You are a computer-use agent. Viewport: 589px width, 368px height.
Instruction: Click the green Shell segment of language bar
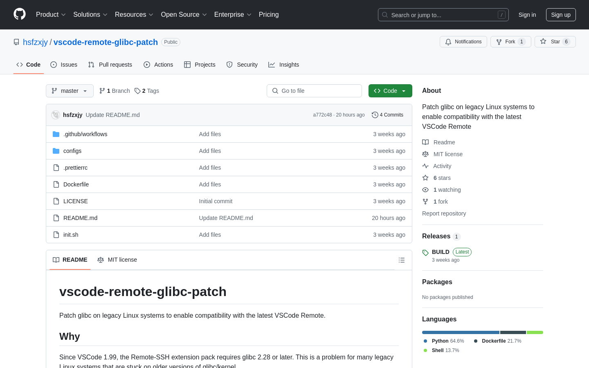[x=535, y=332]
